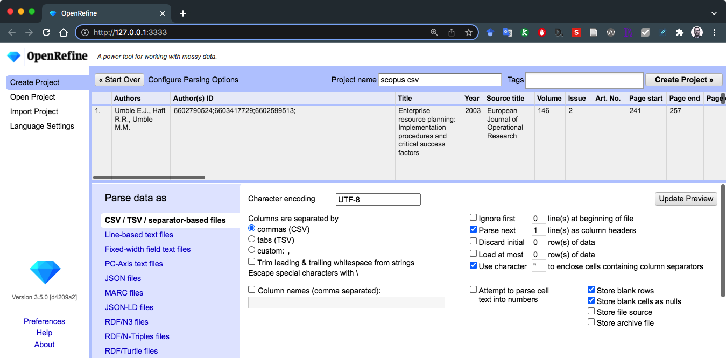Click the blue pentagon extension icon
The image size is (726, 358).
[490, 32]
